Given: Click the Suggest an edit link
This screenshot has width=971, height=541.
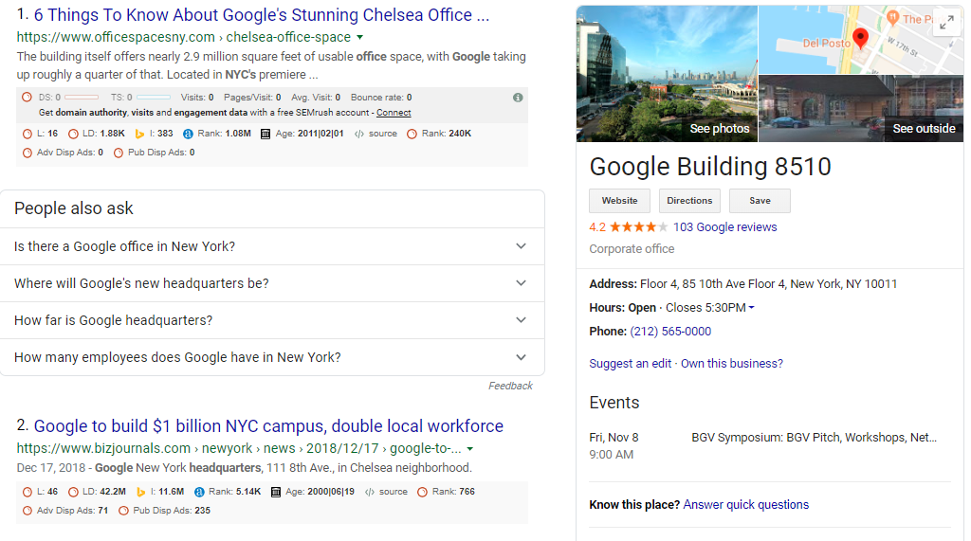Looking at the screenshot, I should tap(630, 363).
